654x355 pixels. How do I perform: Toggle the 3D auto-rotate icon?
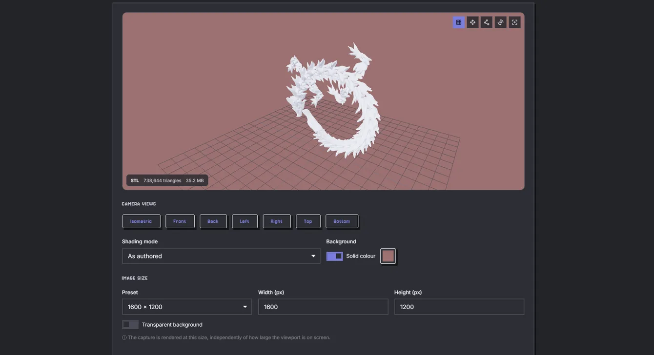[500, 22]
